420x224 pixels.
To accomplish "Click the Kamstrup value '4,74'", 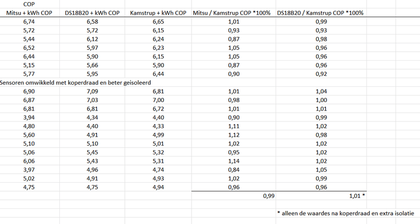I will (x=159, y=170).
